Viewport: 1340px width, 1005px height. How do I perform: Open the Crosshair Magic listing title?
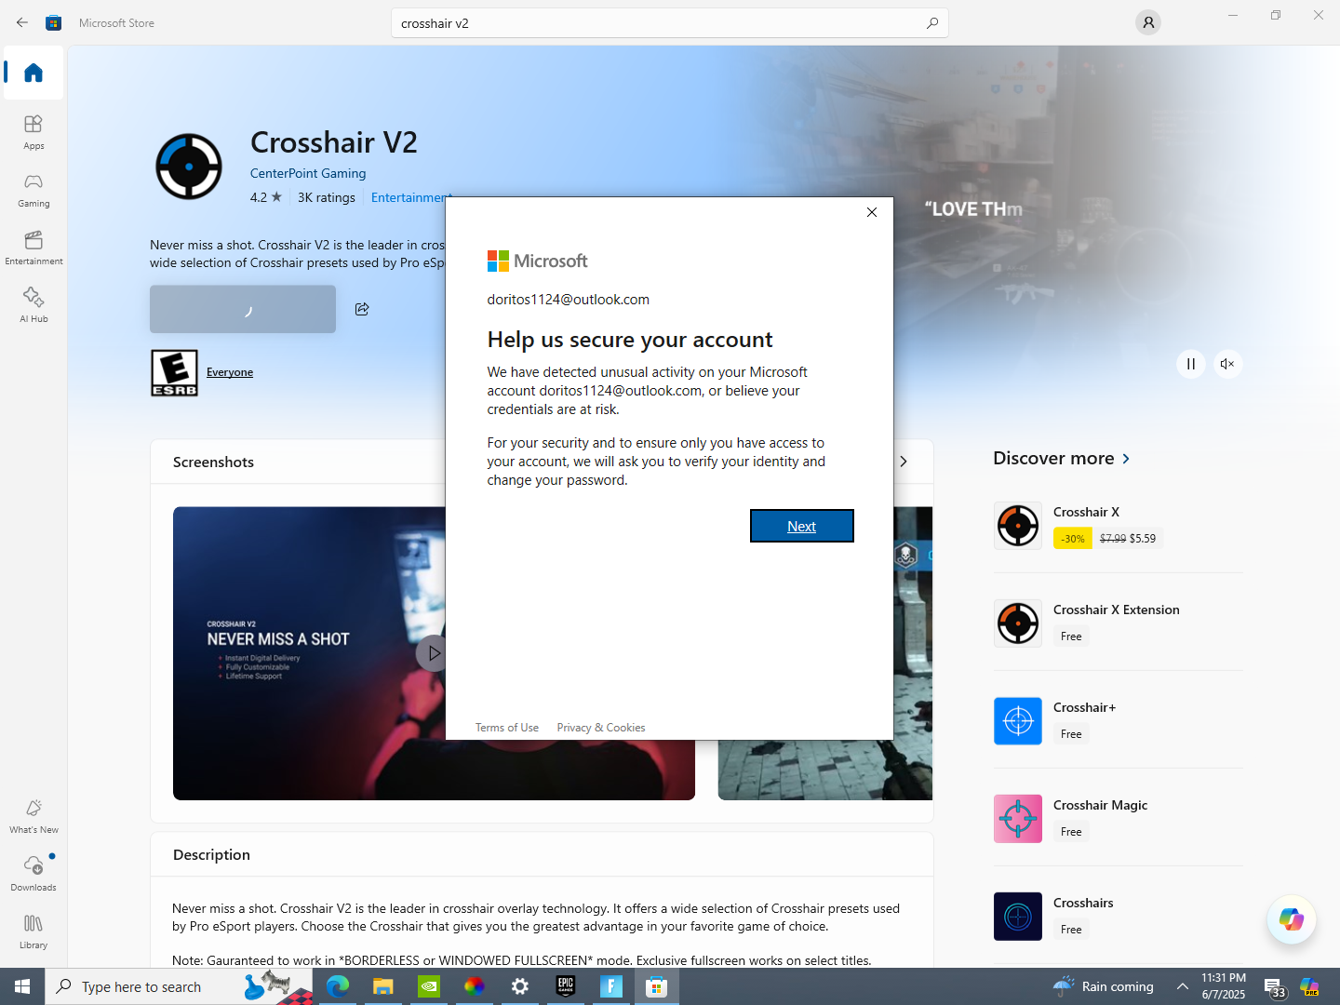click(x=1101, y=805)
